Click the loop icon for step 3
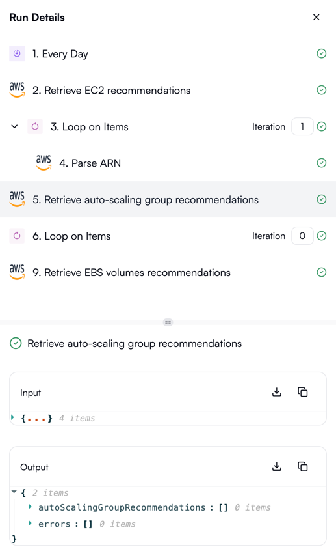Image resolution: width=336 pixels, height=560 pixels. pos(35,126)
